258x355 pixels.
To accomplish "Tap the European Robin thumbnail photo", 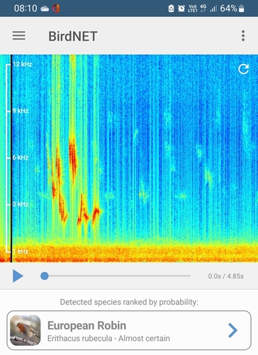I will tap(26, 330).
